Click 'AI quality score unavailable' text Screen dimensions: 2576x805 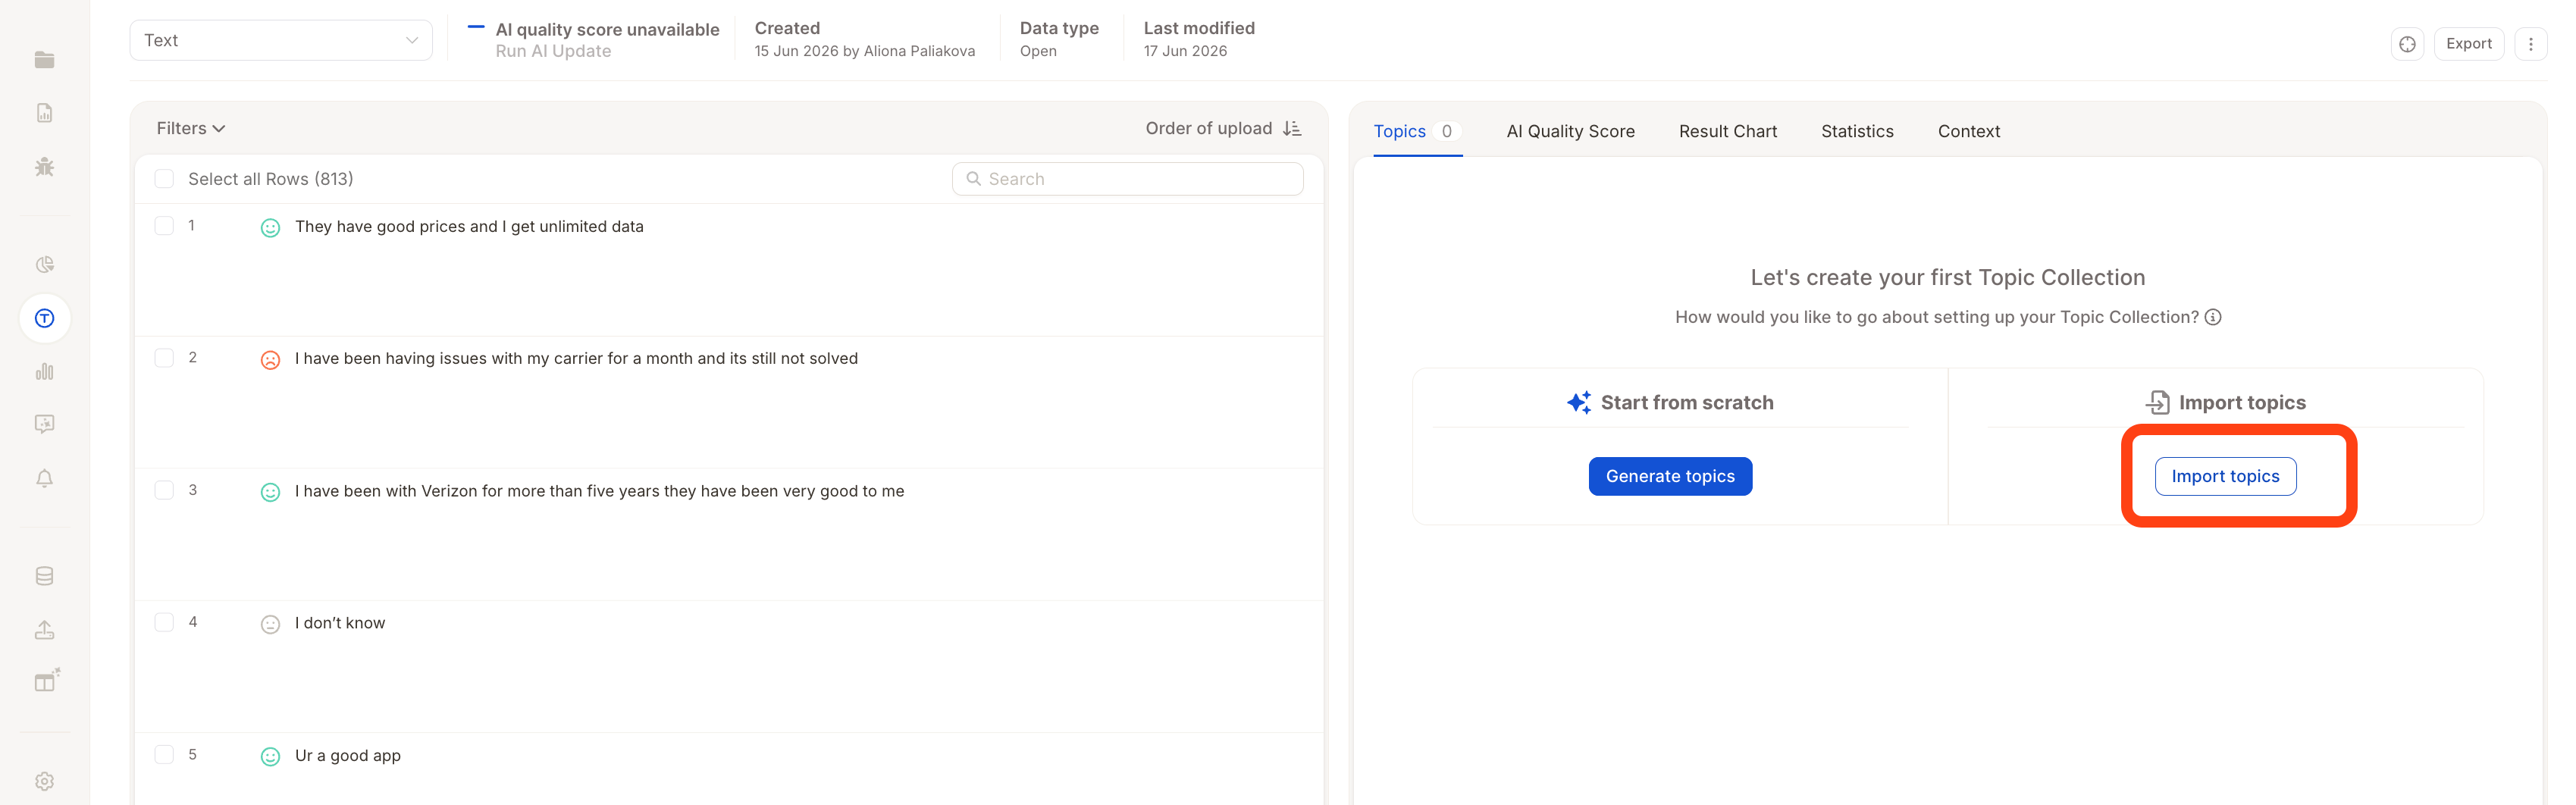[x=607, y=30]
